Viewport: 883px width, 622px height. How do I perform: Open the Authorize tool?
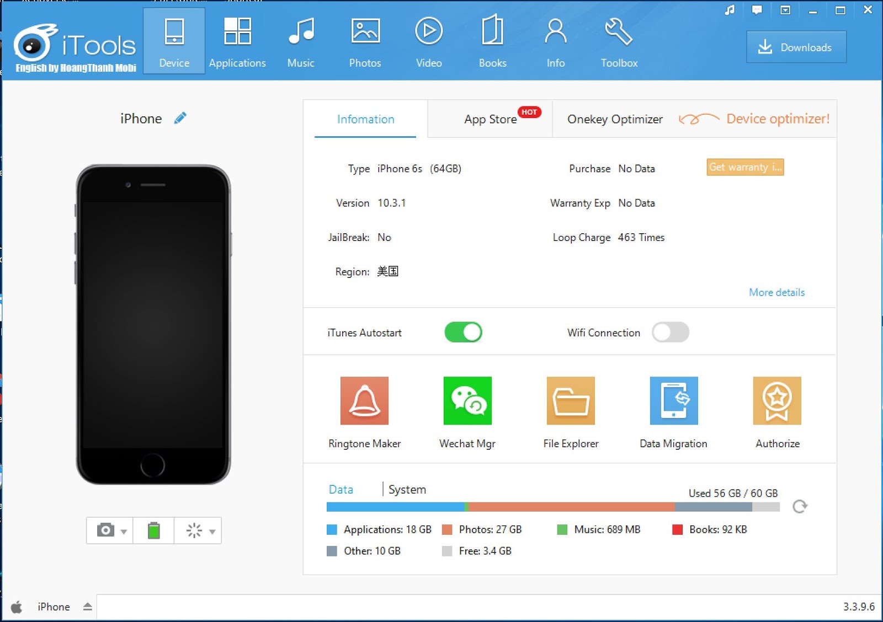click(x=776, y=401)
